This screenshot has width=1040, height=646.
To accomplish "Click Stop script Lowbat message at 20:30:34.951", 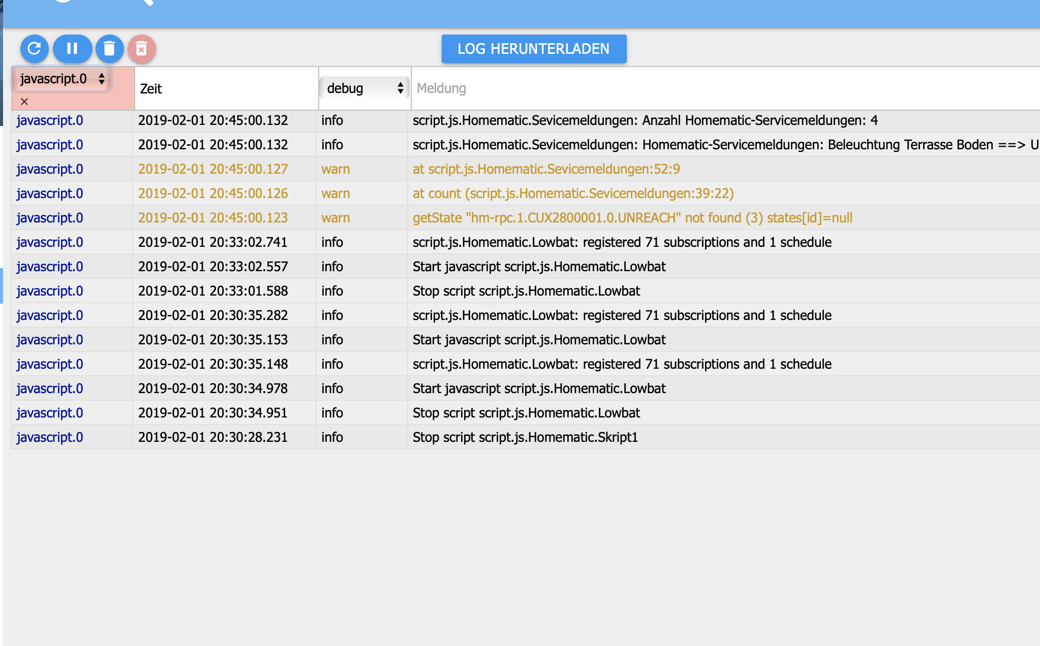I will 526,413.
